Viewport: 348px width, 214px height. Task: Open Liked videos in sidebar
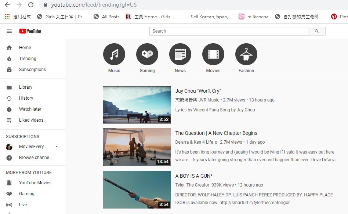click(31, 120)
